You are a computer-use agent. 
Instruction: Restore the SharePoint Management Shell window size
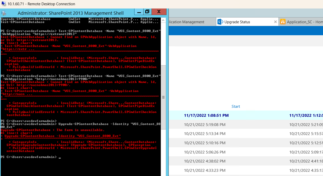(147, 11)
